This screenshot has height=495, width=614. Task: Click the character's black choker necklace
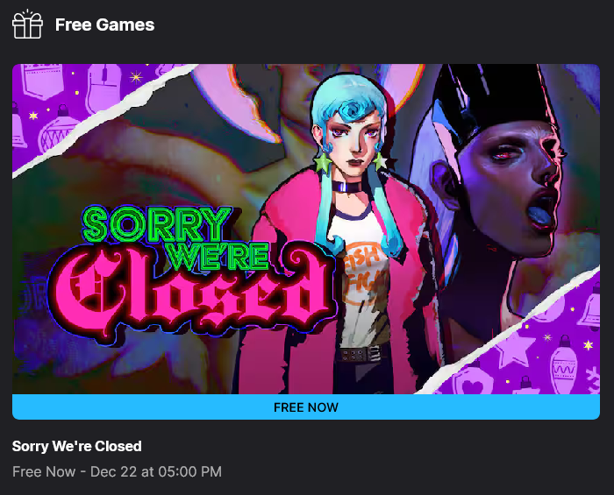pos(346,187)
